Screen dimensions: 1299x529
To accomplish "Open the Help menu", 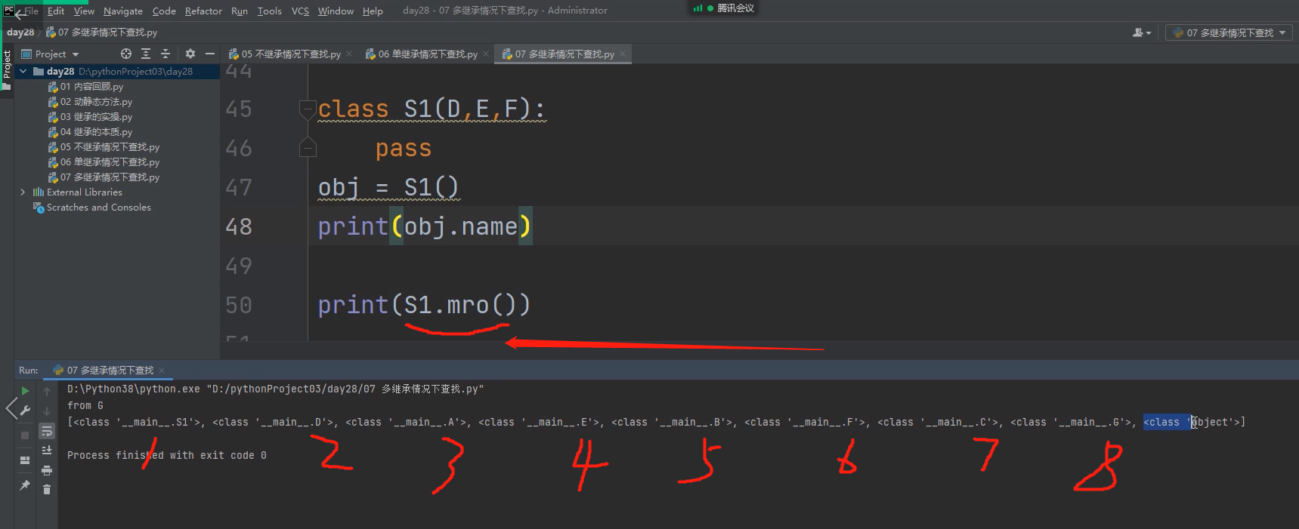I will 373,11.
